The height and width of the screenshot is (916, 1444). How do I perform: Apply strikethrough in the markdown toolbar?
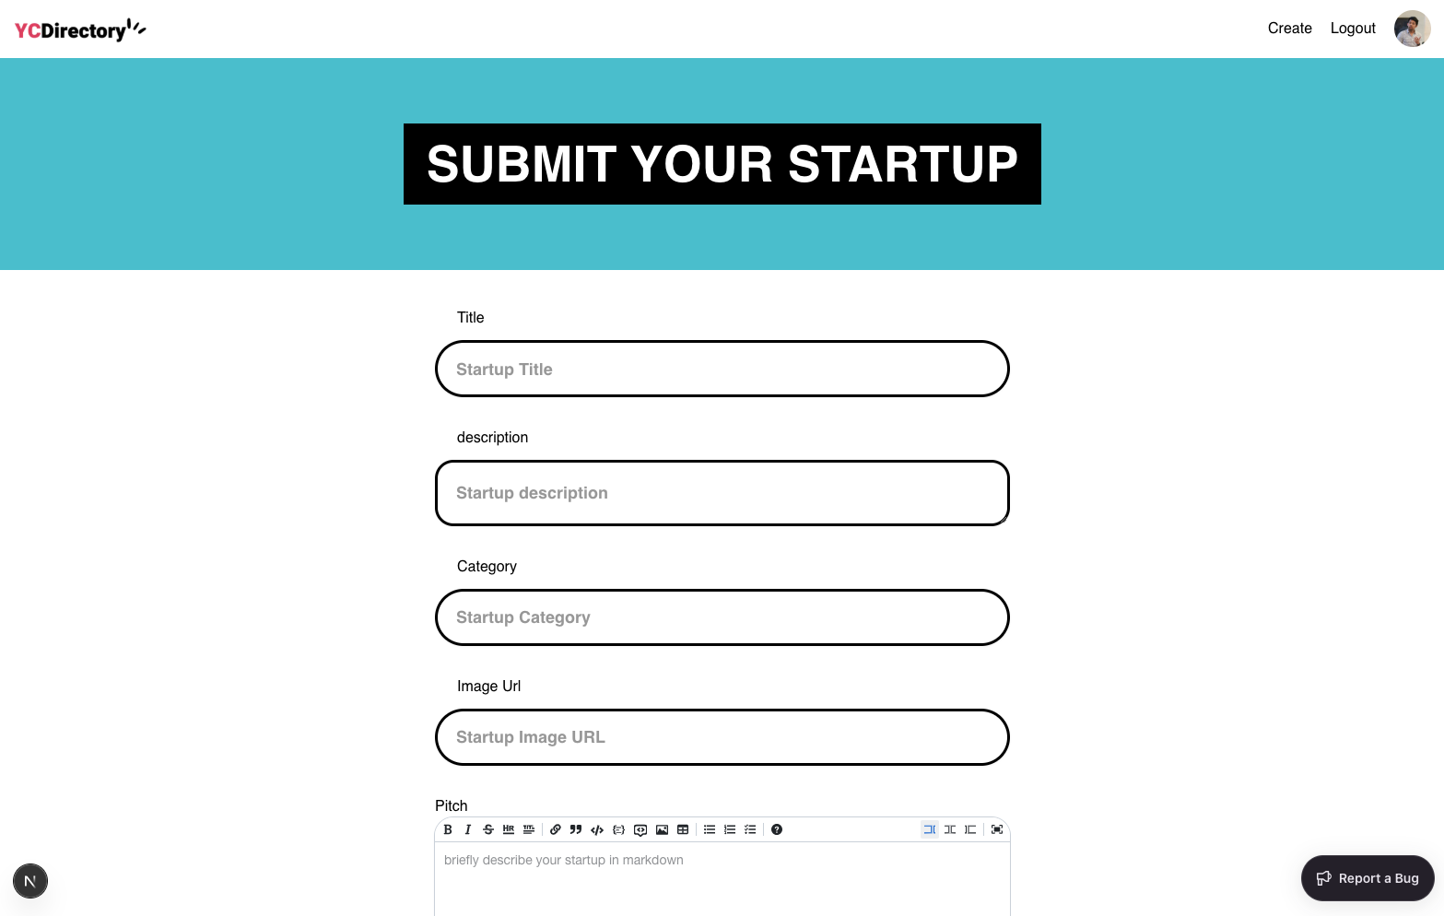click(488, 829)
